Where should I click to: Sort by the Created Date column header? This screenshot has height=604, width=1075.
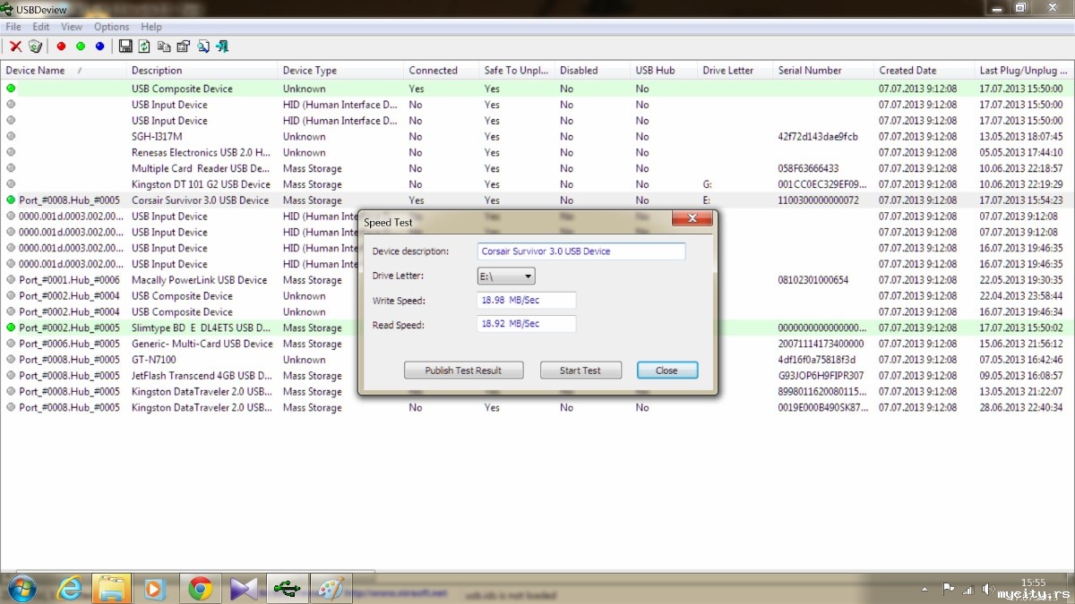924,71
